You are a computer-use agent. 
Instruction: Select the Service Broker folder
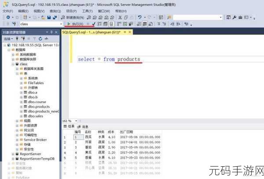35,140
